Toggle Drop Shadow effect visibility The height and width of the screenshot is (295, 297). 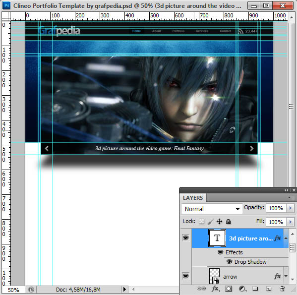click(x=229, y=262)
